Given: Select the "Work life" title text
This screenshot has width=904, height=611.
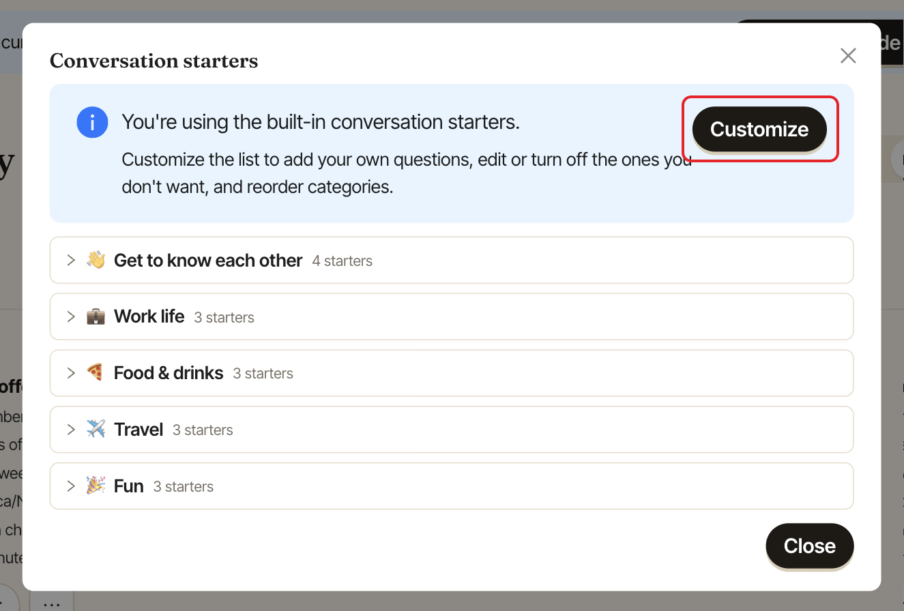Looking at the screenshot, I should pyautogui.click(x=149, y=316).
